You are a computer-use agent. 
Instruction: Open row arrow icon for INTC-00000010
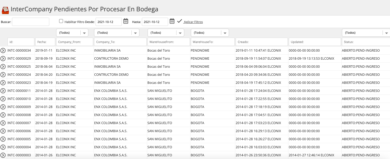[x=3, y=99]
